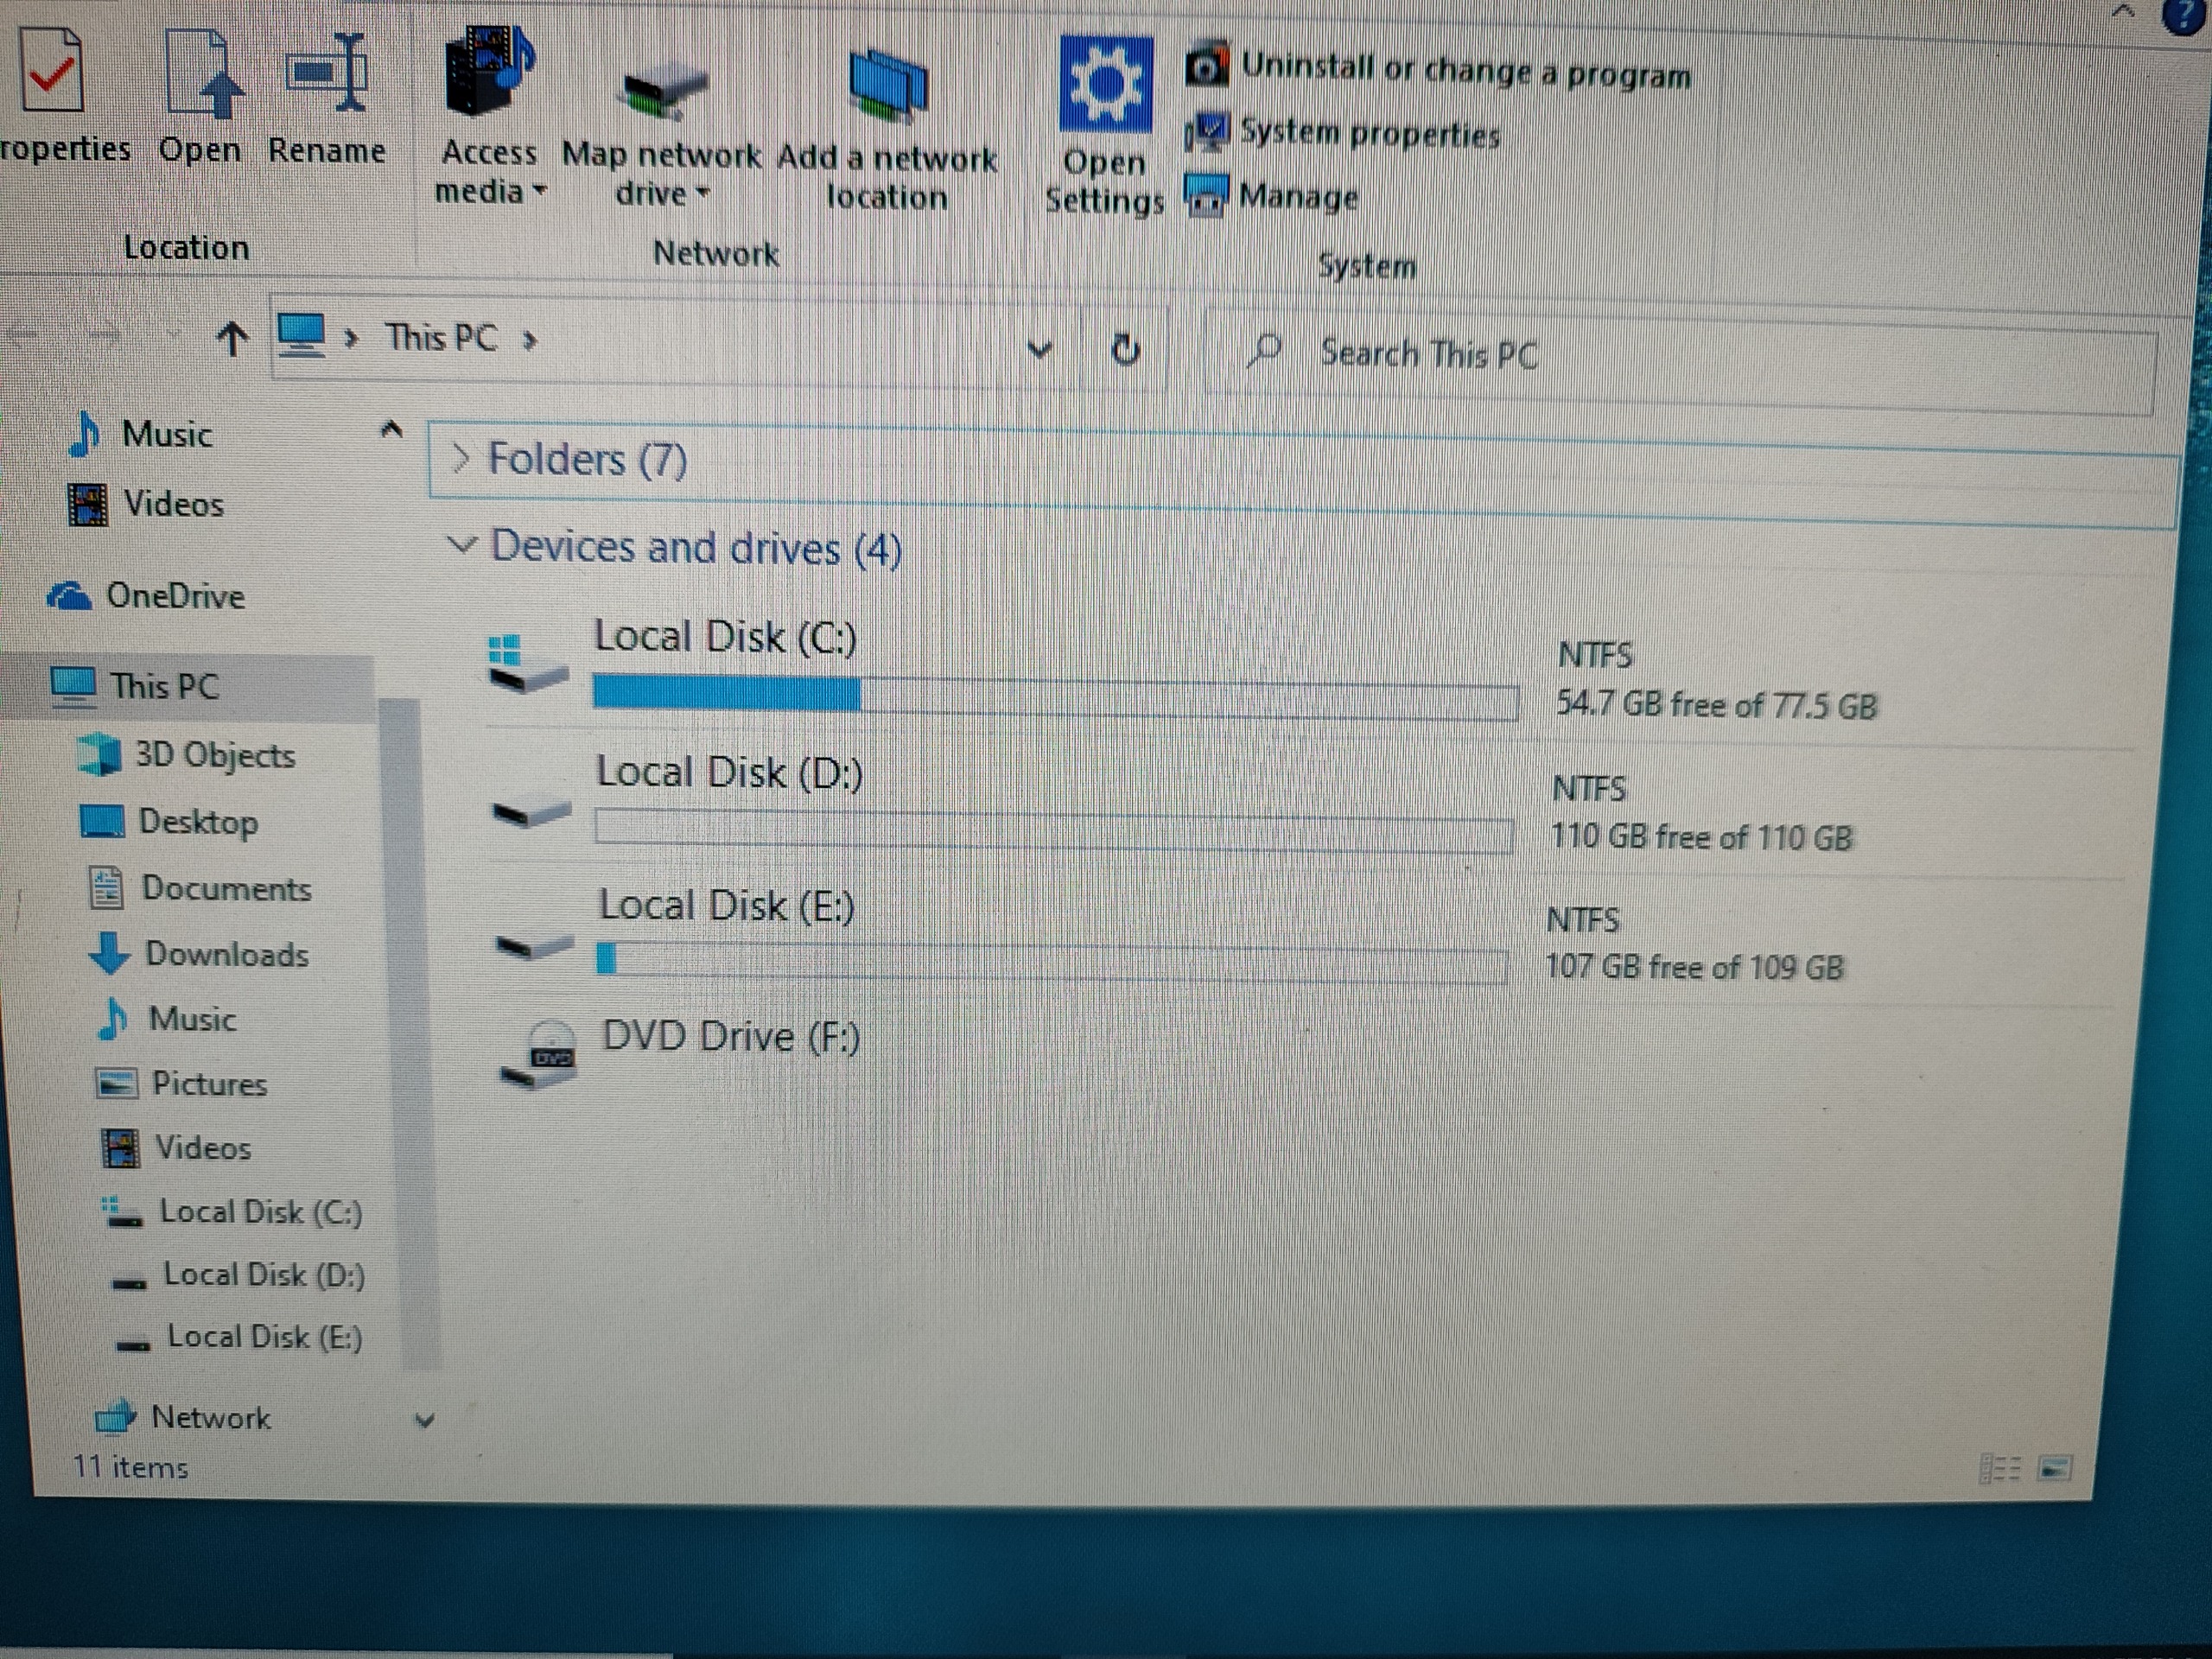The width and height of the screenshot is (2212, 1659).
Task: Click the up arrow navigation icon
Action: (x=232, y=339)
